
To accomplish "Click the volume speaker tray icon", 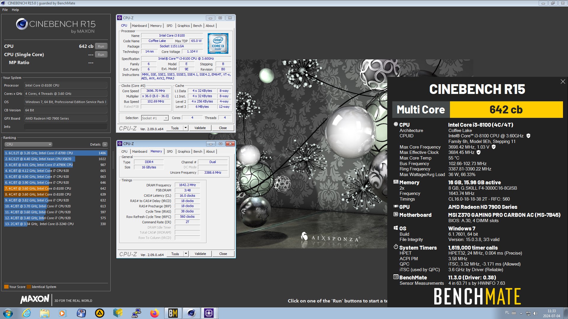I will tap(535, 313).
